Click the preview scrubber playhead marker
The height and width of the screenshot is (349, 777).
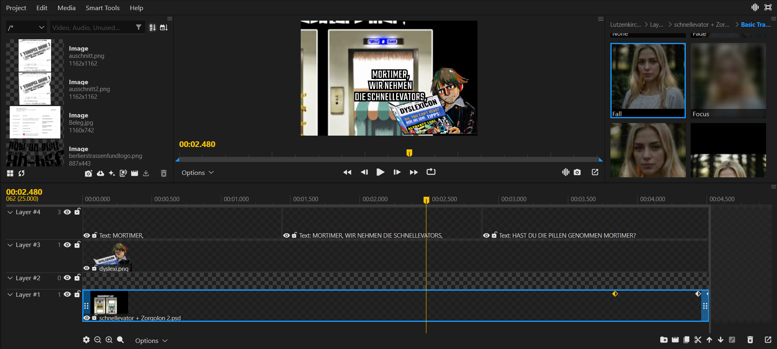click(409, 153)
